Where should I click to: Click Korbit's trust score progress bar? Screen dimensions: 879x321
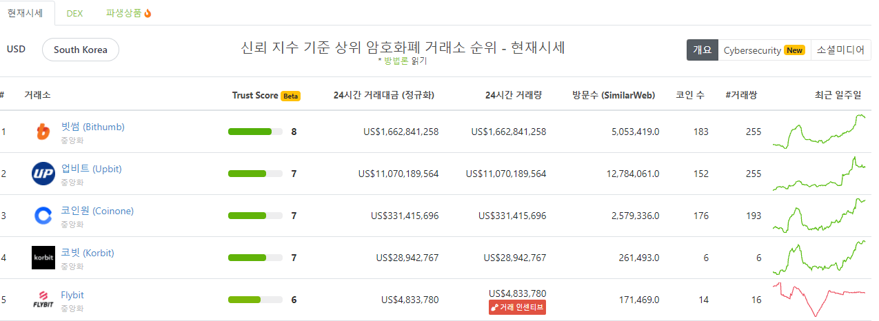click(255, 258)
